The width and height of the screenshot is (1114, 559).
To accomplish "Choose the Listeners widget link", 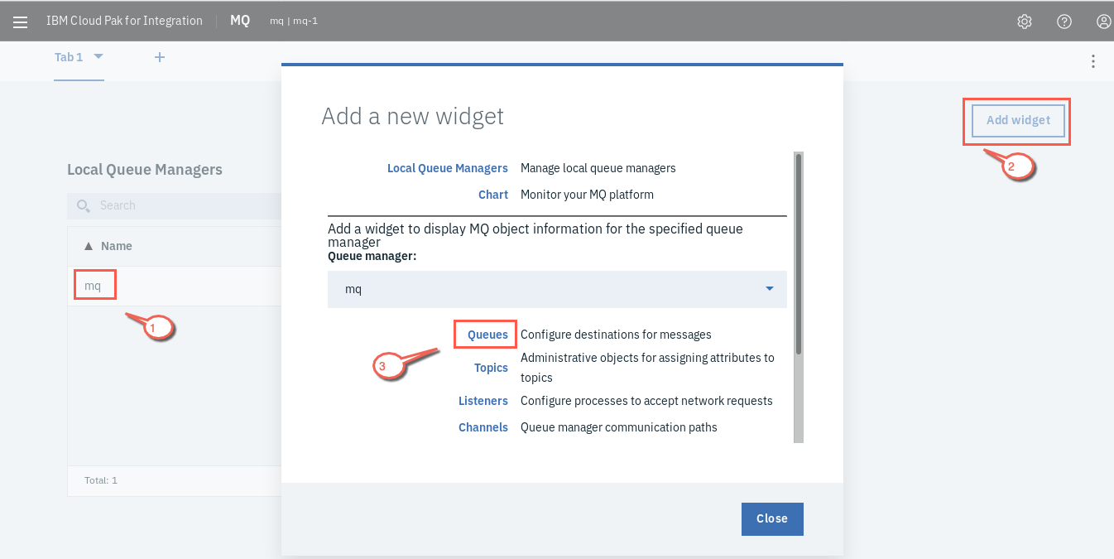I will (x=483, y=401).
